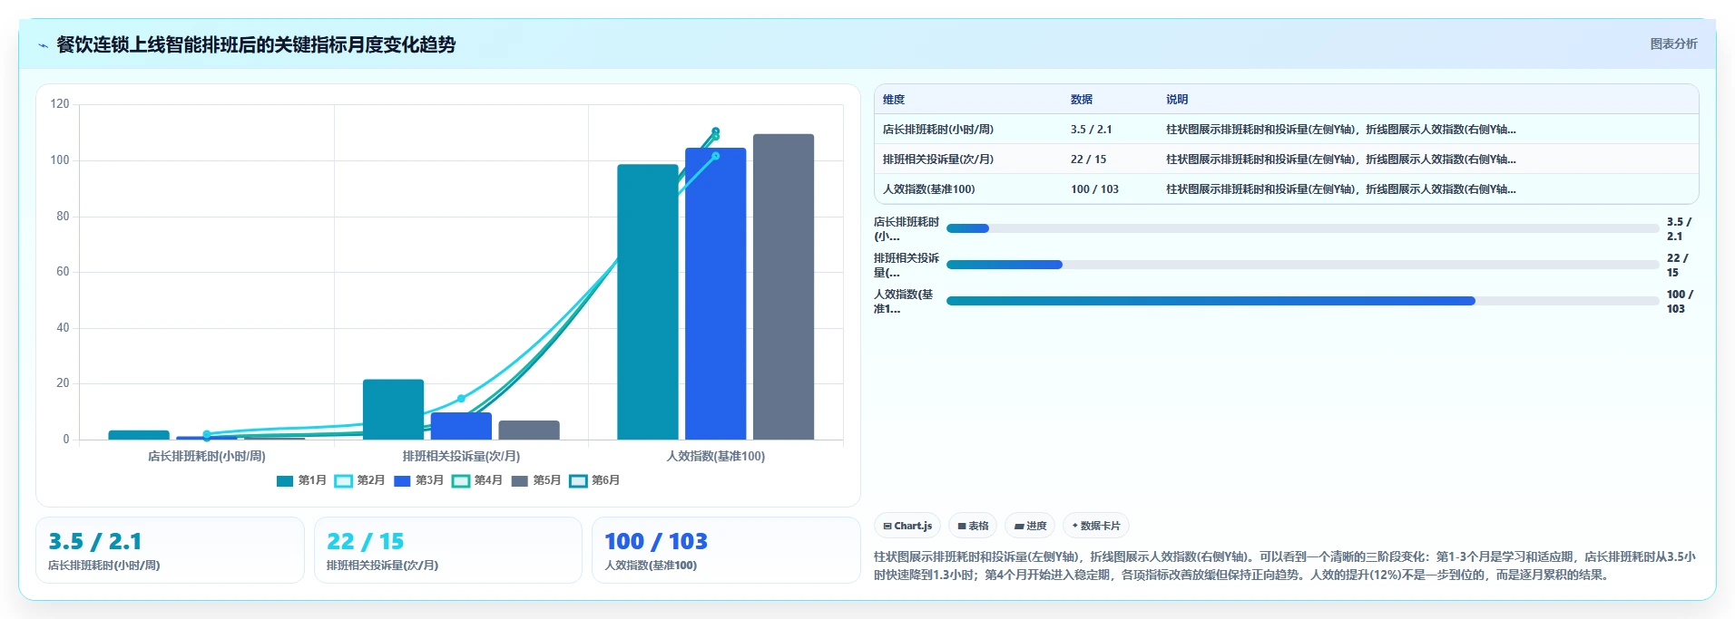Toggle the 第2月 legend item

pos(359,480)
